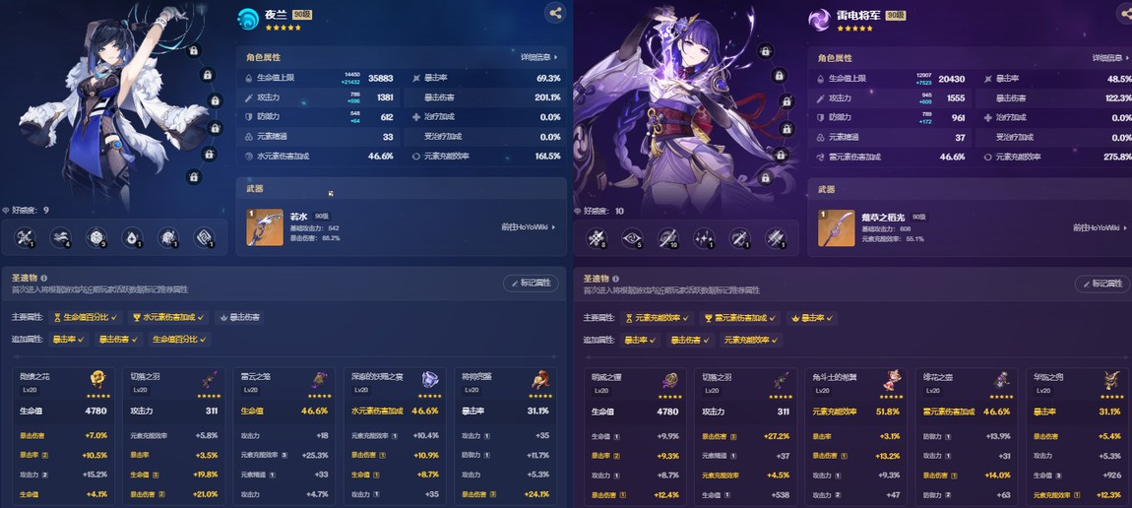
Task: Click Raiden Shogun's 标记属性 button
Action: point(1102,284)
